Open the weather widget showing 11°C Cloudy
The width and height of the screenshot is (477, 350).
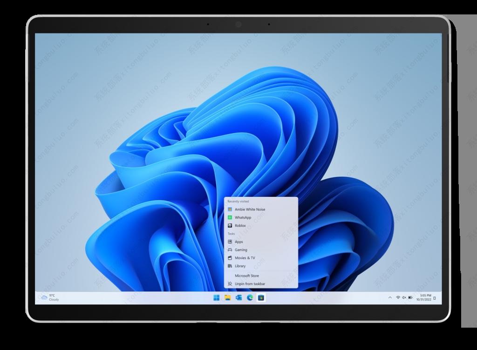tap(48, 297)
